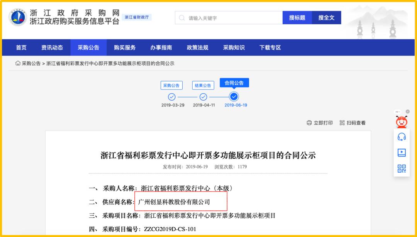
Task: Click the checkmark circle above 2019-03-29
Action: pos(171,97)
